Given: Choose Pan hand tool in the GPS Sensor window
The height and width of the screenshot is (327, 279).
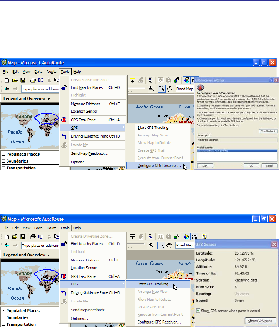Looking at the screenshot, I should point(169,245).
